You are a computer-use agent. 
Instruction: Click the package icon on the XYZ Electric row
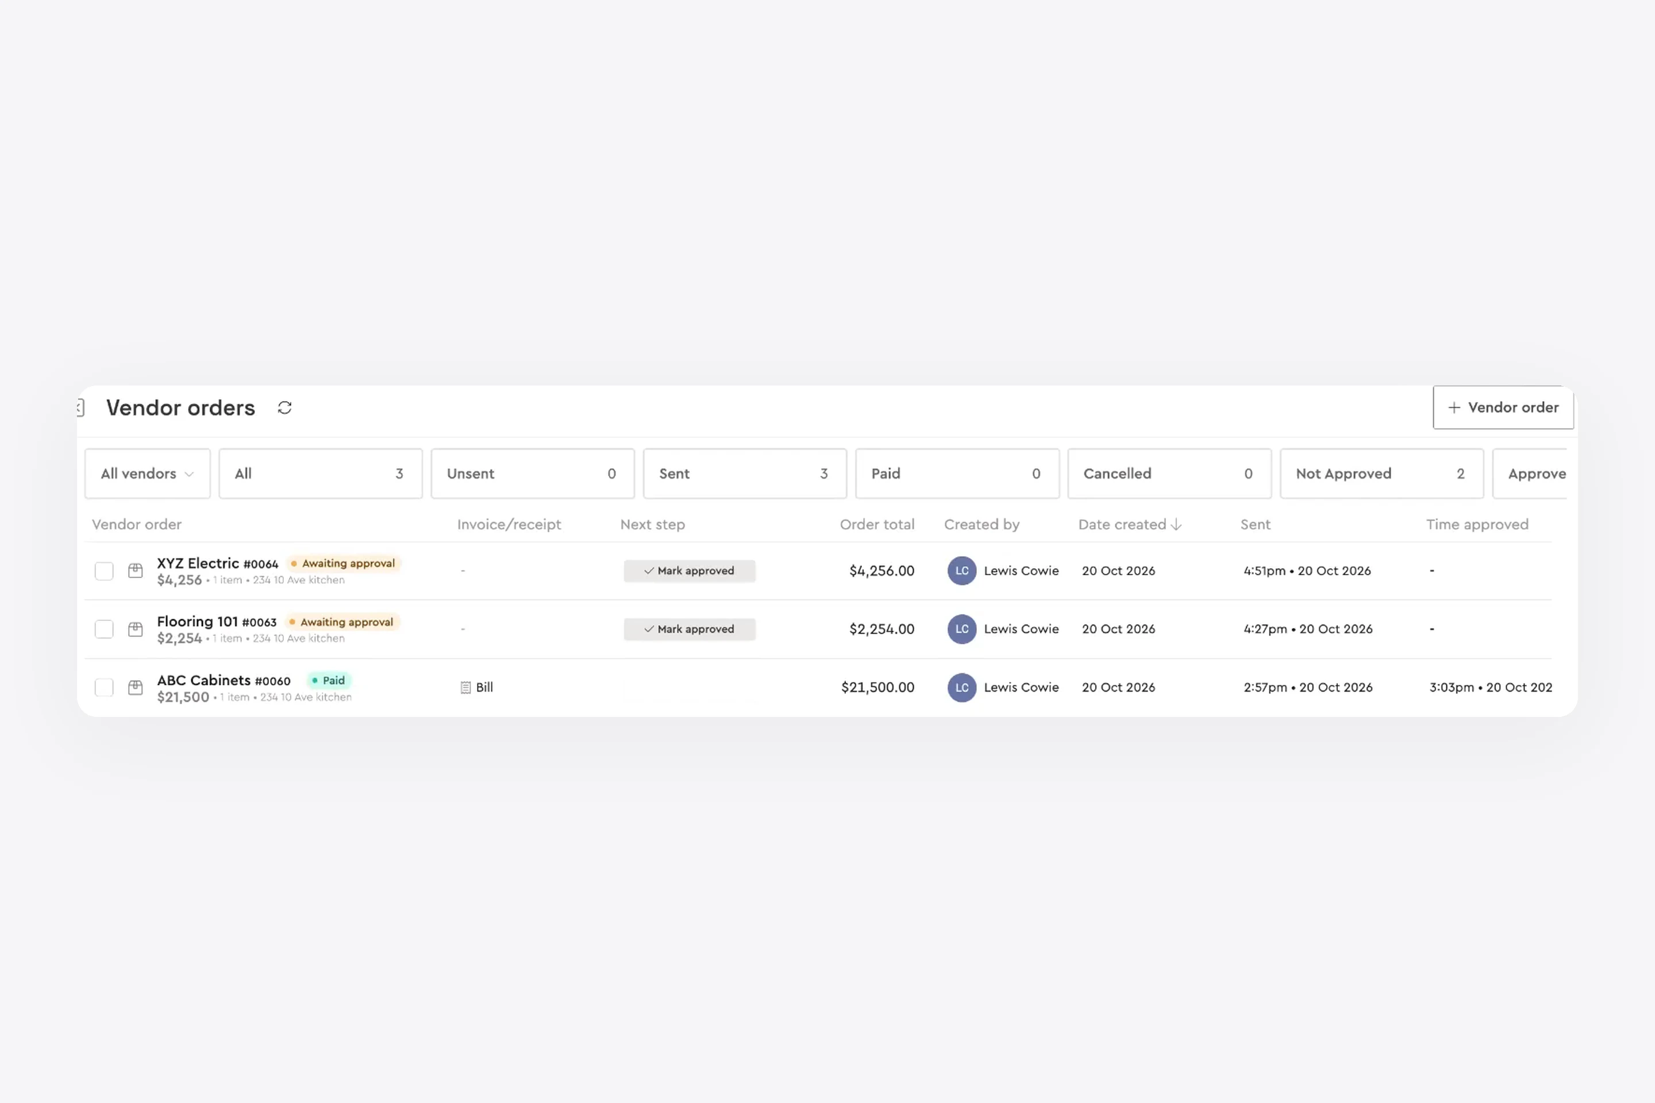(136, 570)
